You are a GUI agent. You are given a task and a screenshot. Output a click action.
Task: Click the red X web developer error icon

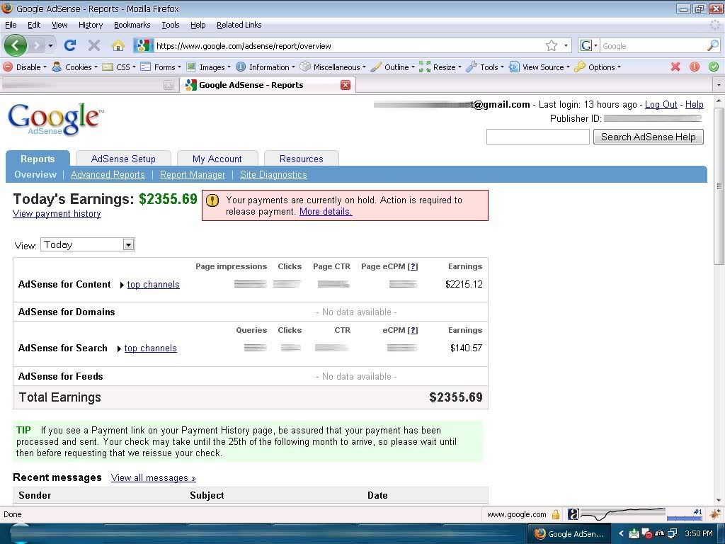675,67
